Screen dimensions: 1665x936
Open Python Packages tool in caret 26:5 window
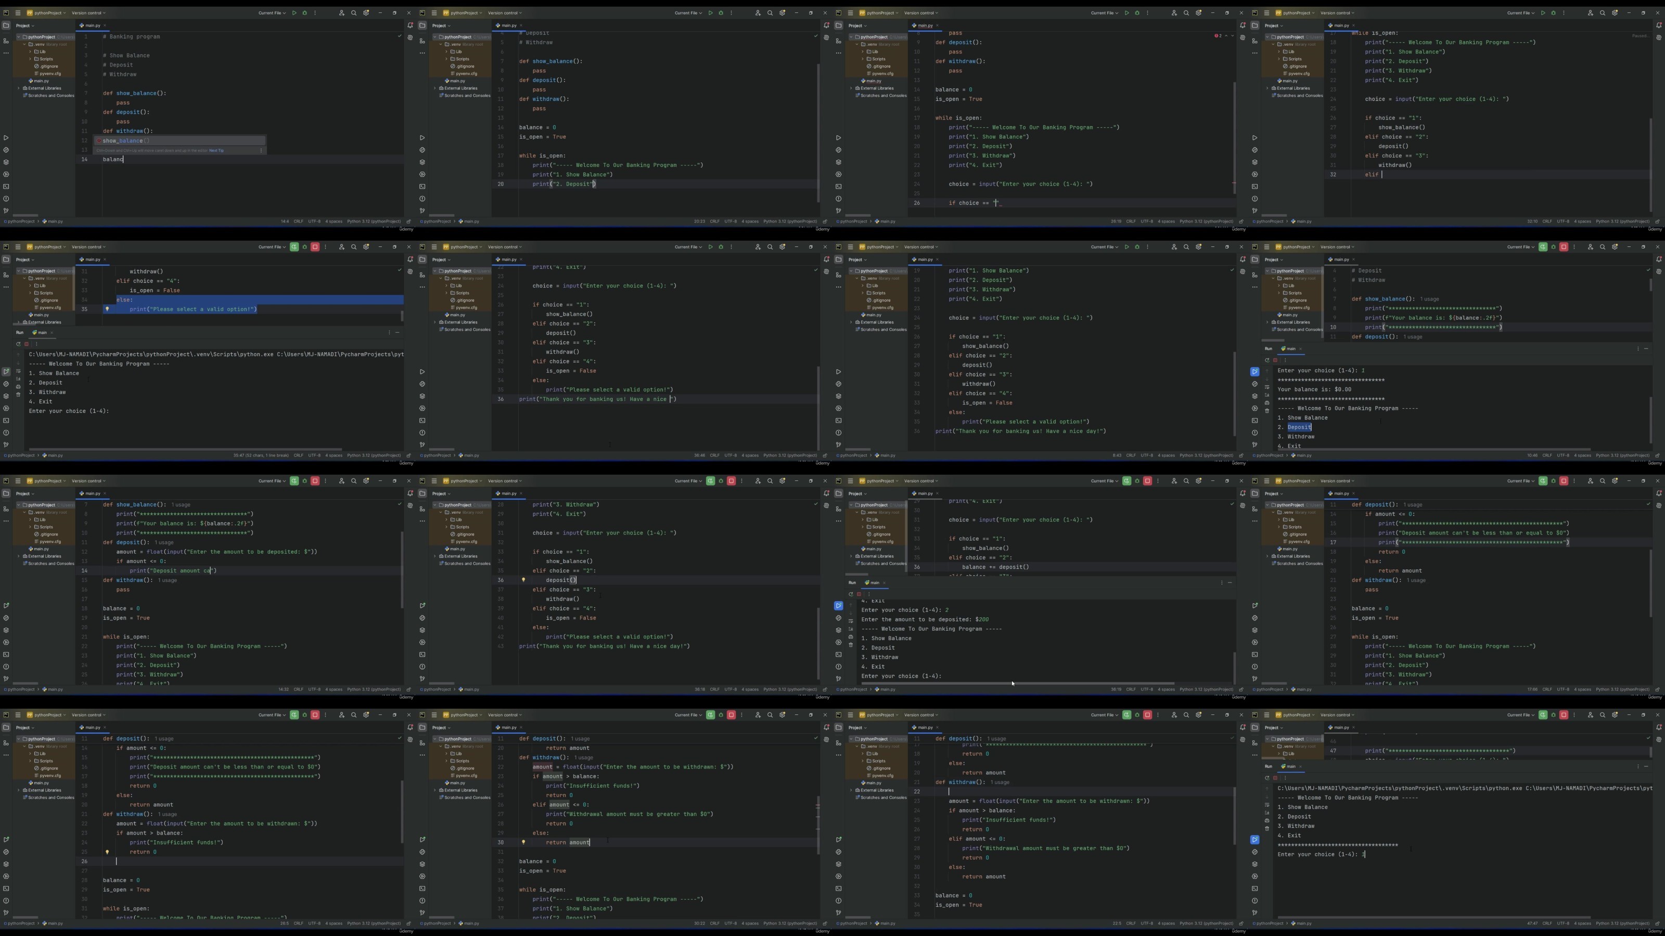coord(6,864)
